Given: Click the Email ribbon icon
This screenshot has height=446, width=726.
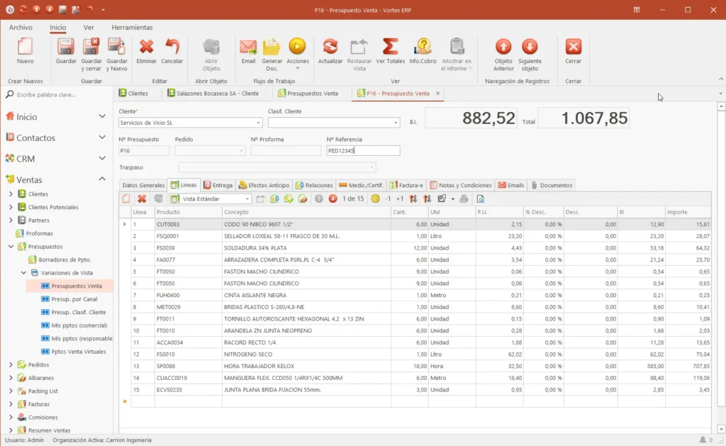Looking at the screenshot, I should (248, 48).
